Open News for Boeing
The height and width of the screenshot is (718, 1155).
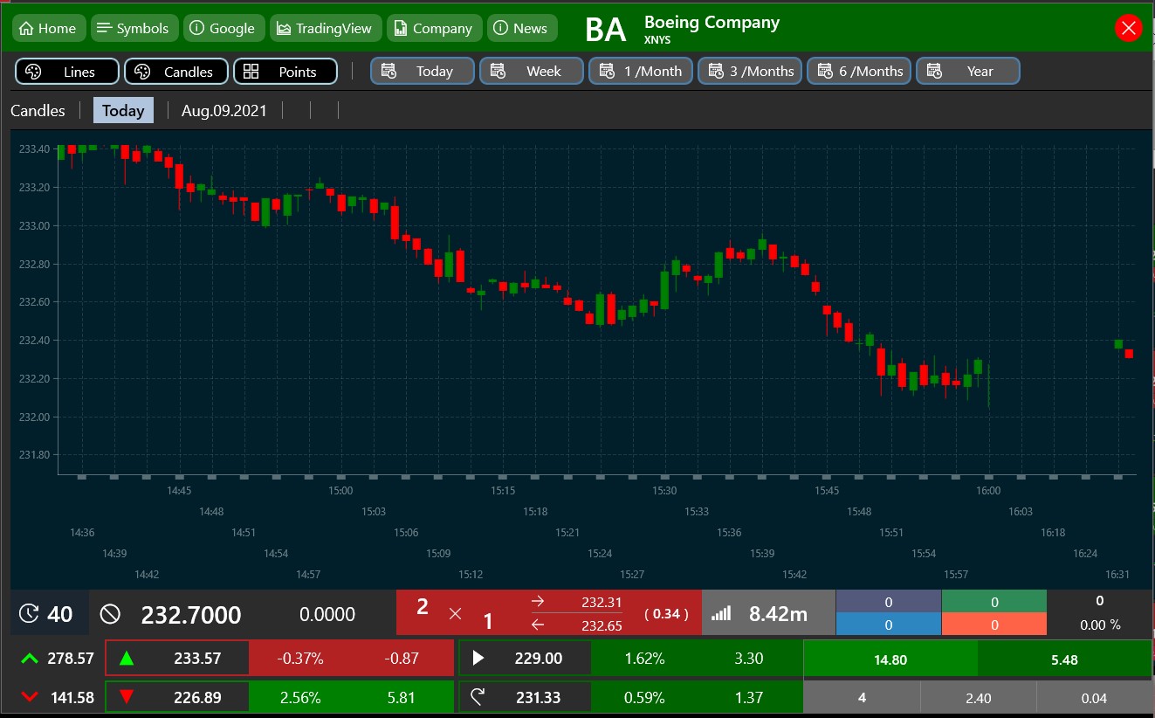click(522, 28)
